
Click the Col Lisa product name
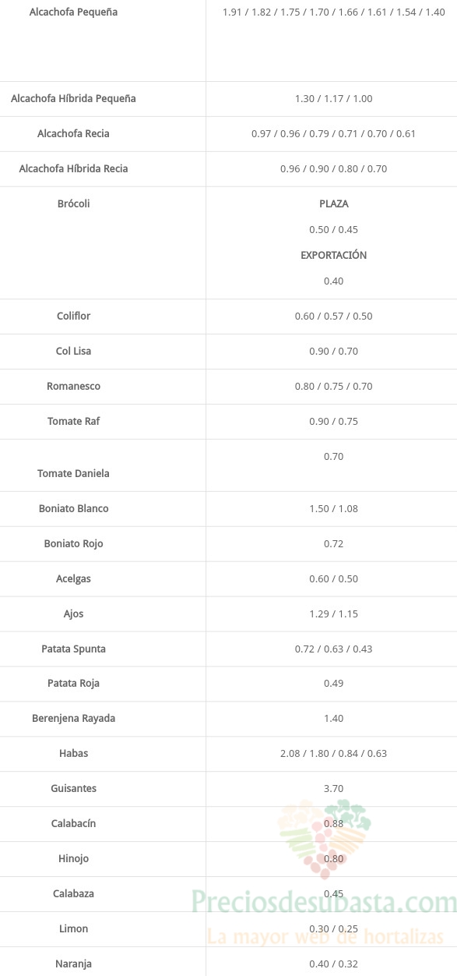[73, 351]
